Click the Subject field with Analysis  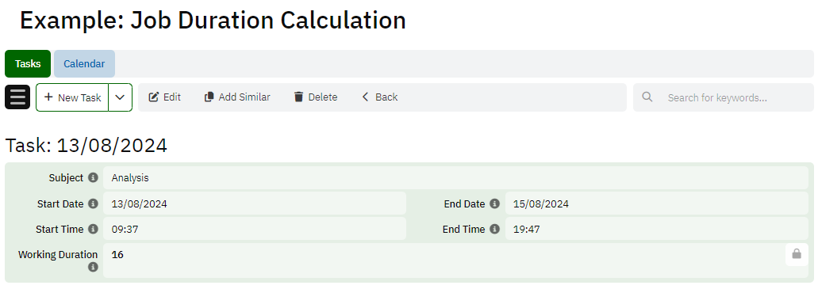coord(455,178)
